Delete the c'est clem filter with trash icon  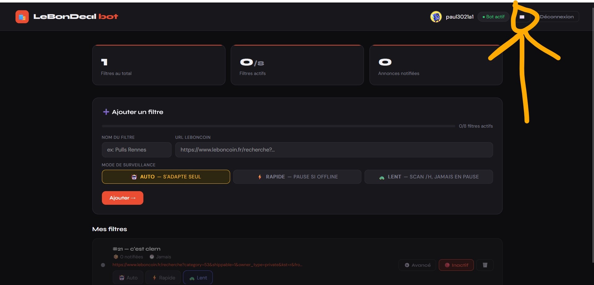pyautogui.click(x=485, y=265)
